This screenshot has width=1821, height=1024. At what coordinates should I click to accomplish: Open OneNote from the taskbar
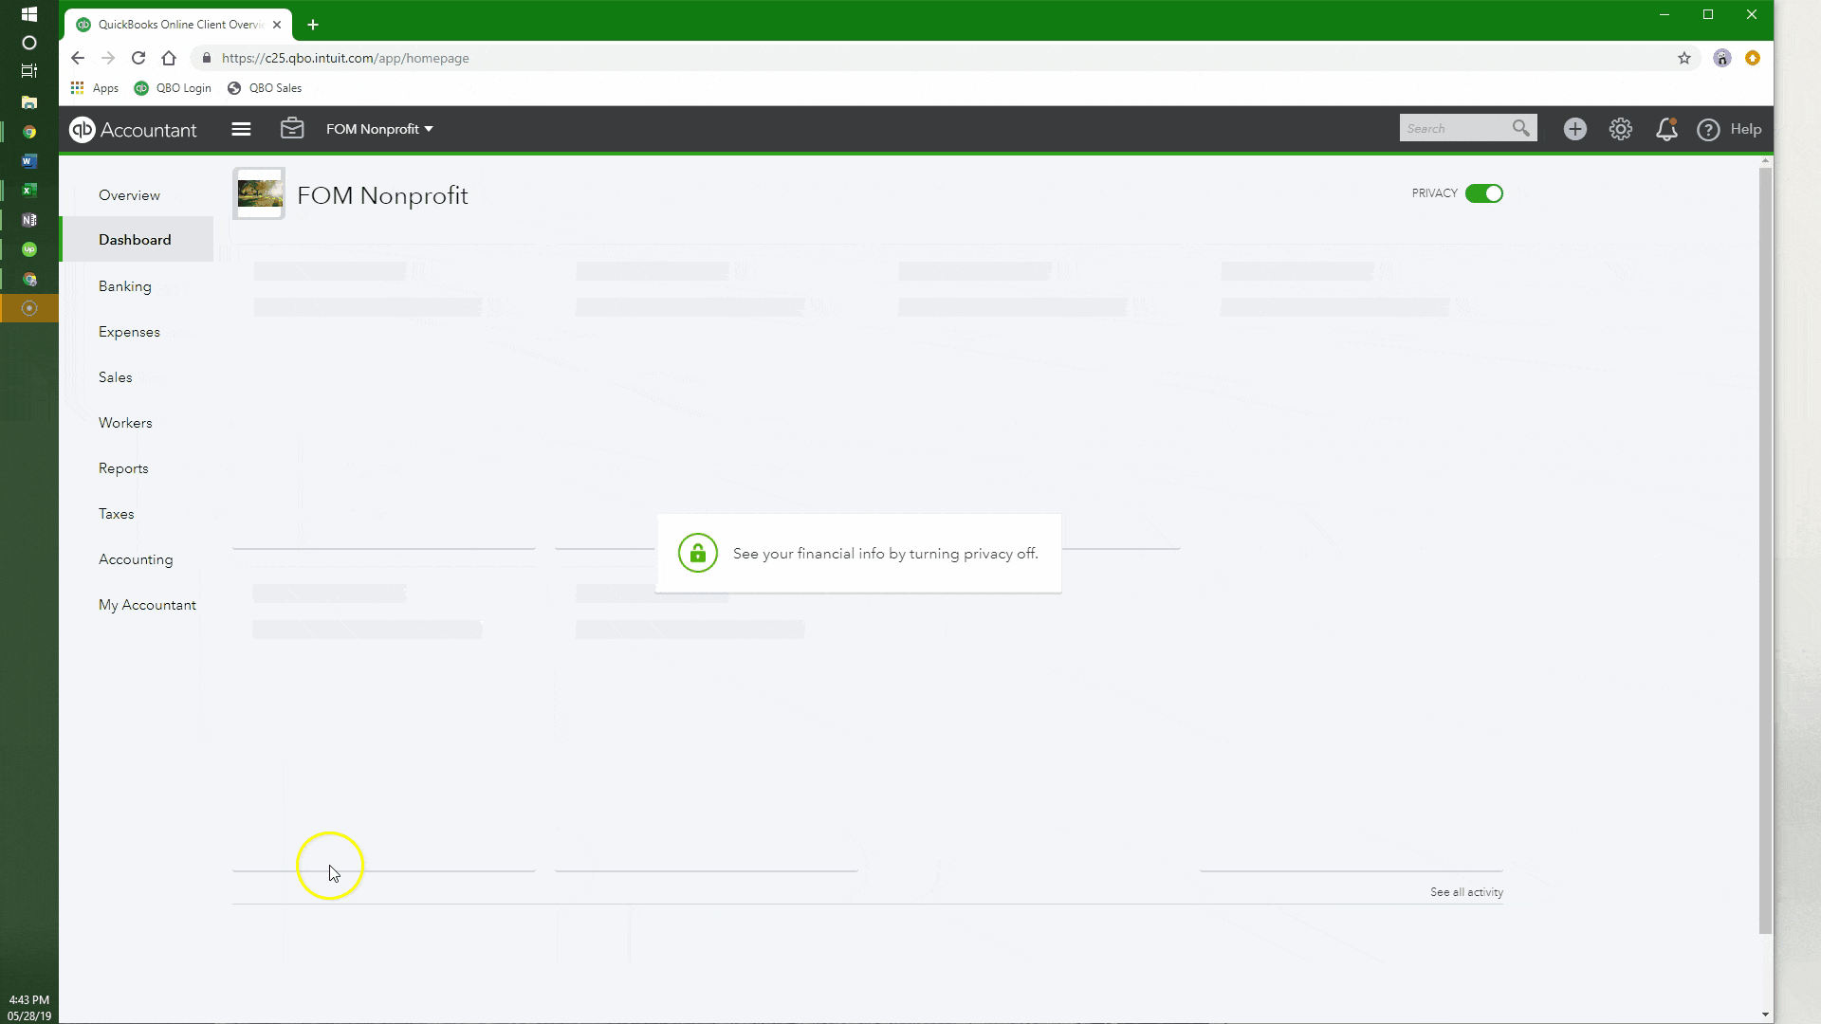(29, 220)
